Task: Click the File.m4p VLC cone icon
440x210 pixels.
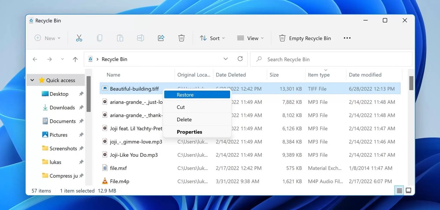Action: (x=105, y=181)
